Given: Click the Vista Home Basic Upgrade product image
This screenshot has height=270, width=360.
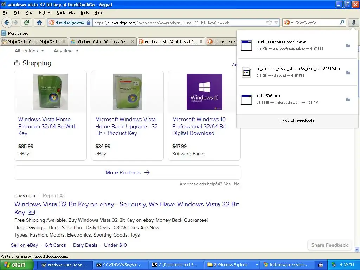Looking at the screenshot, I should (x=127, y=92).
